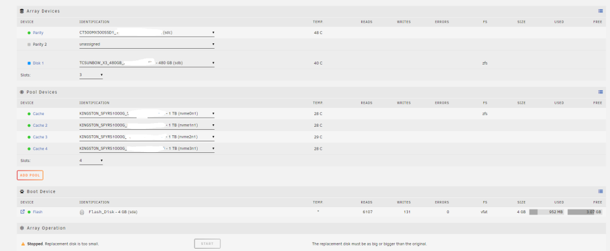Toggle Pool Devices view icon at right
Viewport: 610px width, 251px height.
[x=600, y=92]
